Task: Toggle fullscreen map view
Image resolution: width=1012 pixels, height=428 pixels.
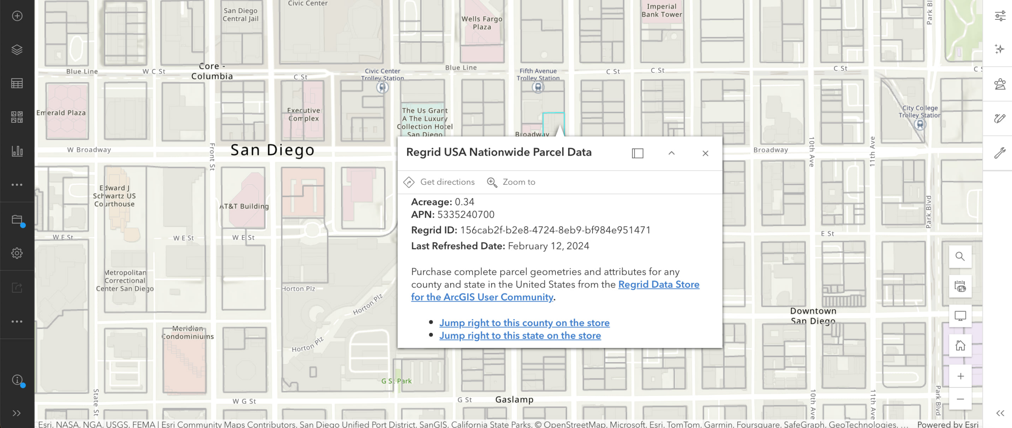Action: pos(961,315)
